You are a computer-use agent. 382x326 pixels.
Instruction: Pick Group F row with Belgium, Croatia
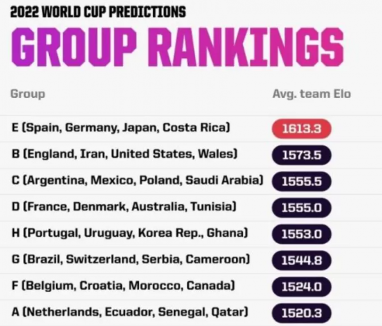[122, 286]
